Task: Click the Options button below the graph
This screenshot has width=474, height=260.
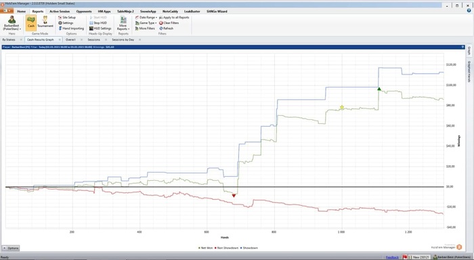Action: pyautogui.click(x=12, y=248)
